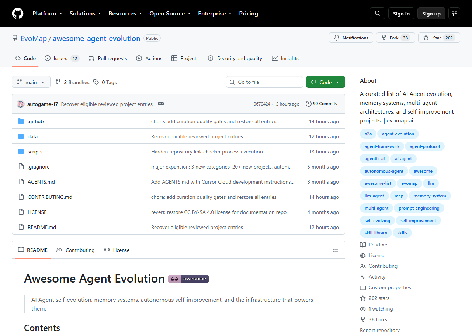
Task: Click the self-evolving topic tag
Action: tap(377, 221)
